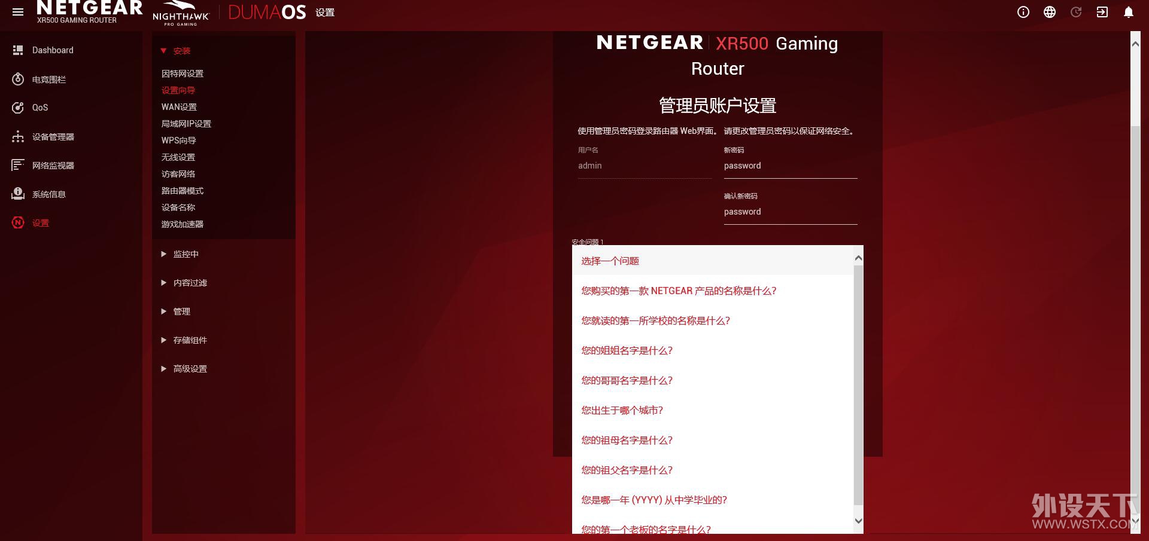
Task: Click the 确认新密码 password field
Action: [791, 212]
